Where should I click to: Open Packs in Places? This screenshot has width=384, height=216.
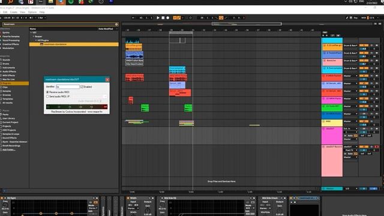coord(5,115)
